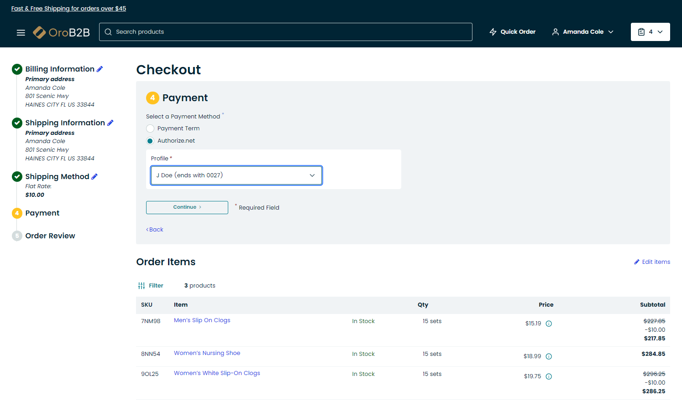Open Quick Order from the header
This screenshot has width=682, height=401.
tap(512, 32)
